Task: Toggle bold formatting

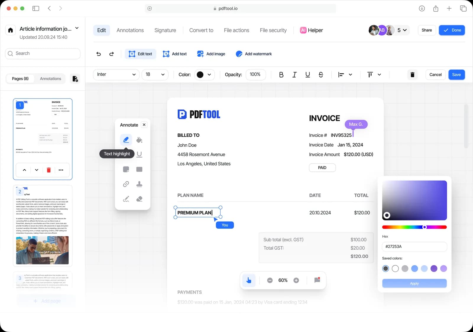Action: click(x=281, y=75)
